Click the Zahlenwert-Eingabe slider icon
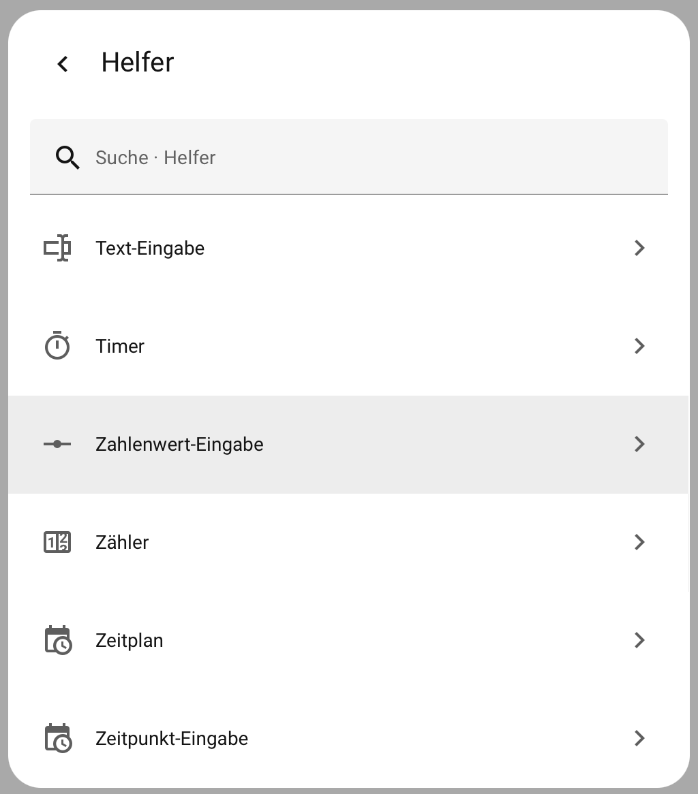 pos(57,444)
